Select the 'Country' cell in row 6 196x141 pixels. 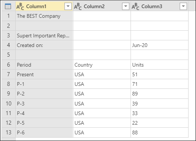click(x=102, y=65)
